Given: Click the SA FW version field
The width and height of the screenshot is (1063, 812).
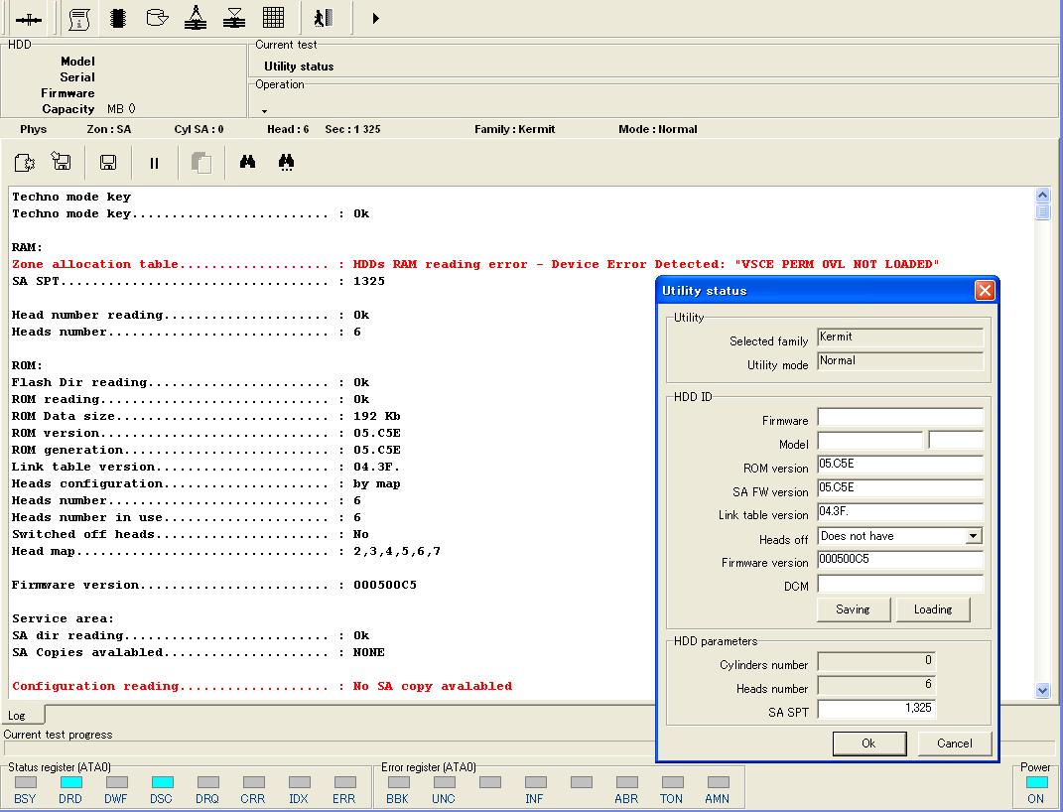Looking at the screenshot, I should (900, 488).
